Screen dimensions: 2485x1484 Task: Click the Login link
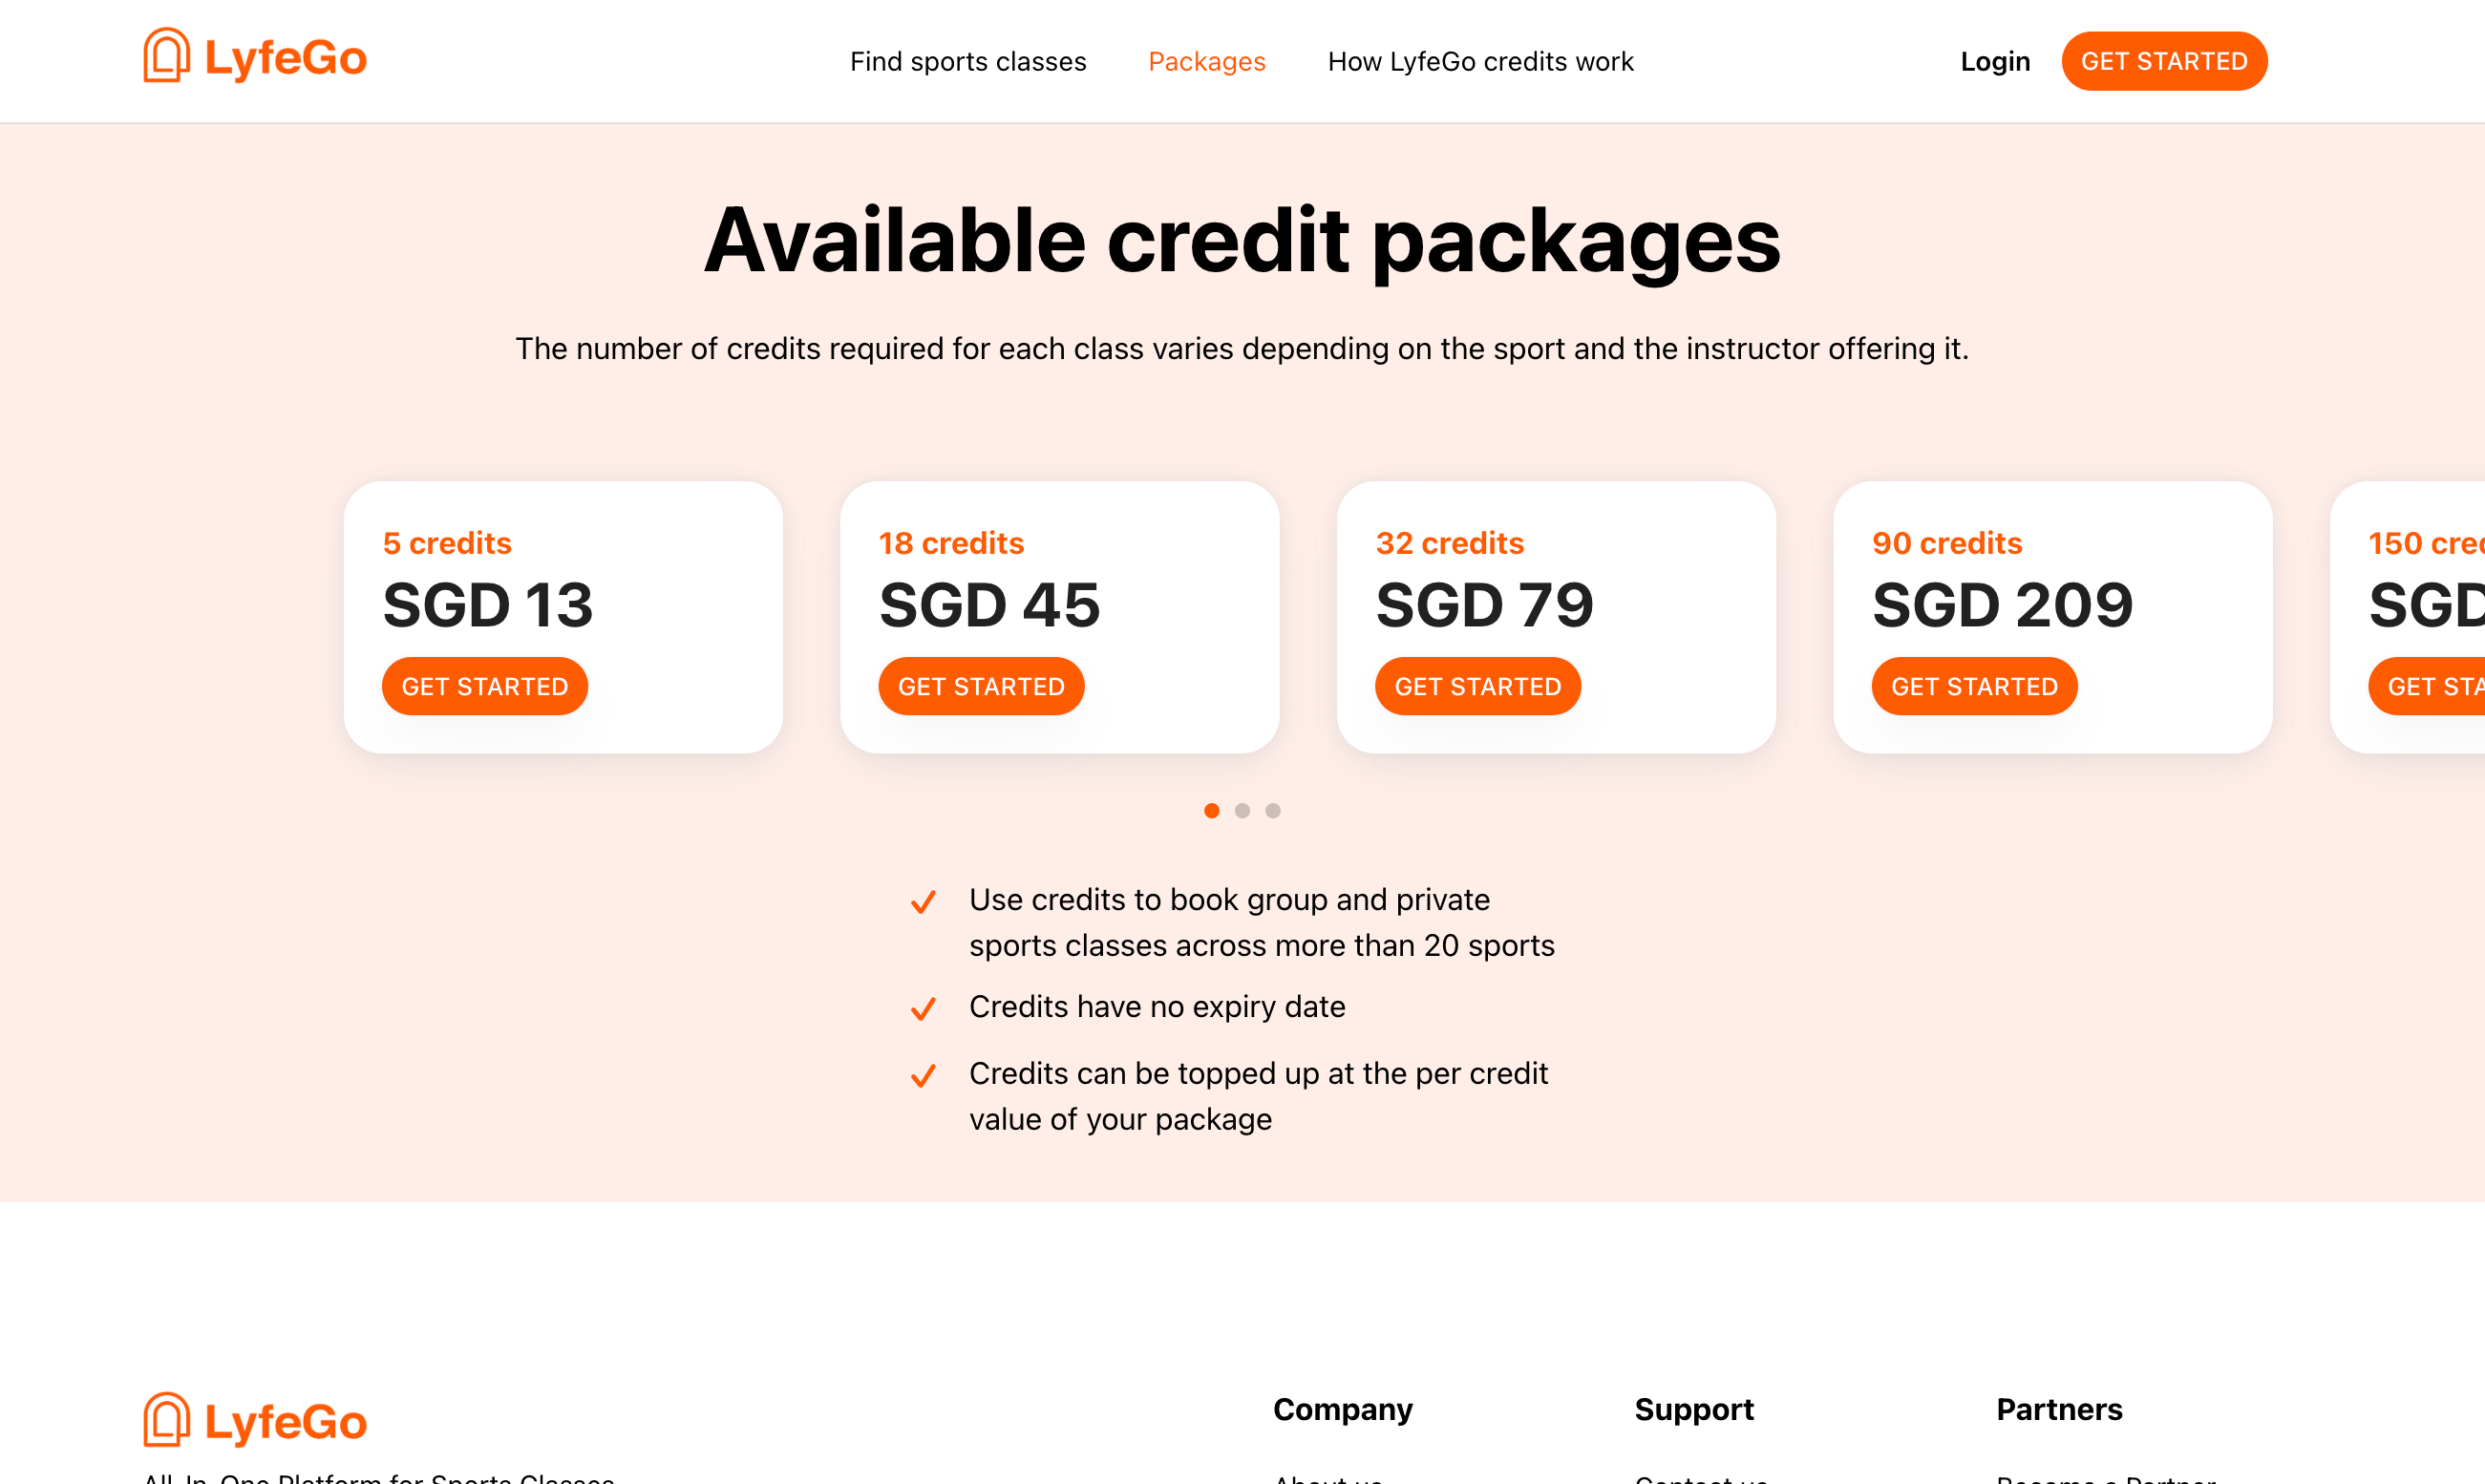[1994, 62]
